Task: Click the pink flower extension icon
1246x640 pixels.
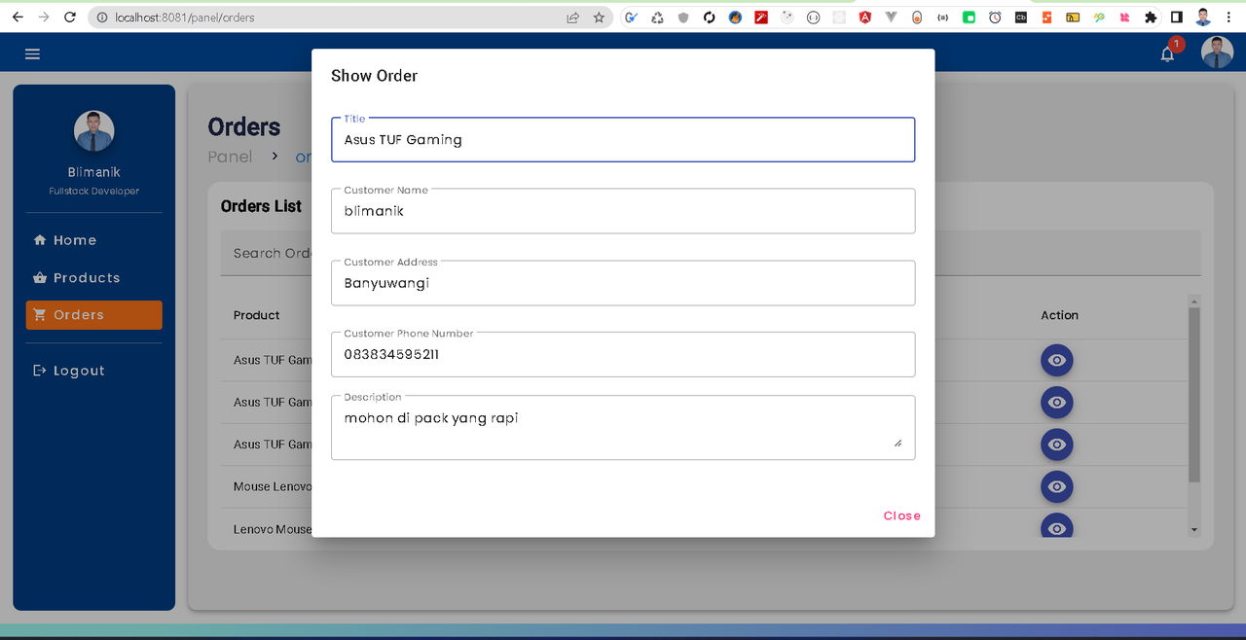Action: [1124, 18]
